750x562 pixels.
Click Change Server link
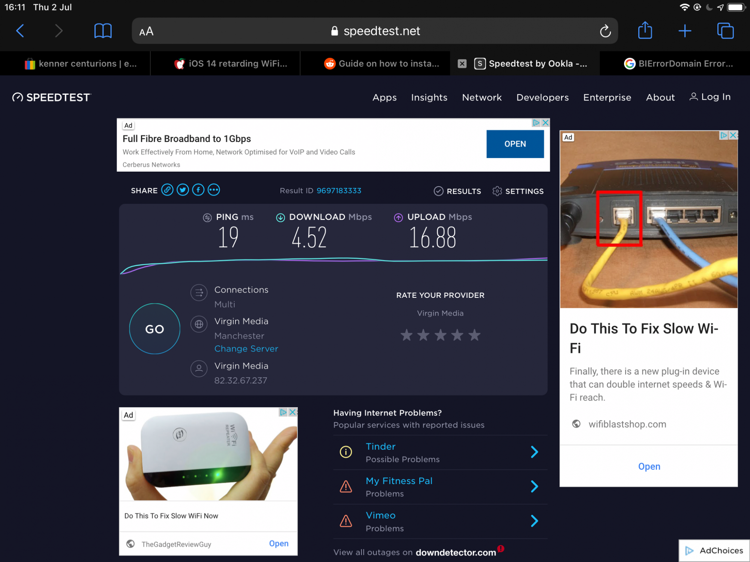[x=246, y=349]
